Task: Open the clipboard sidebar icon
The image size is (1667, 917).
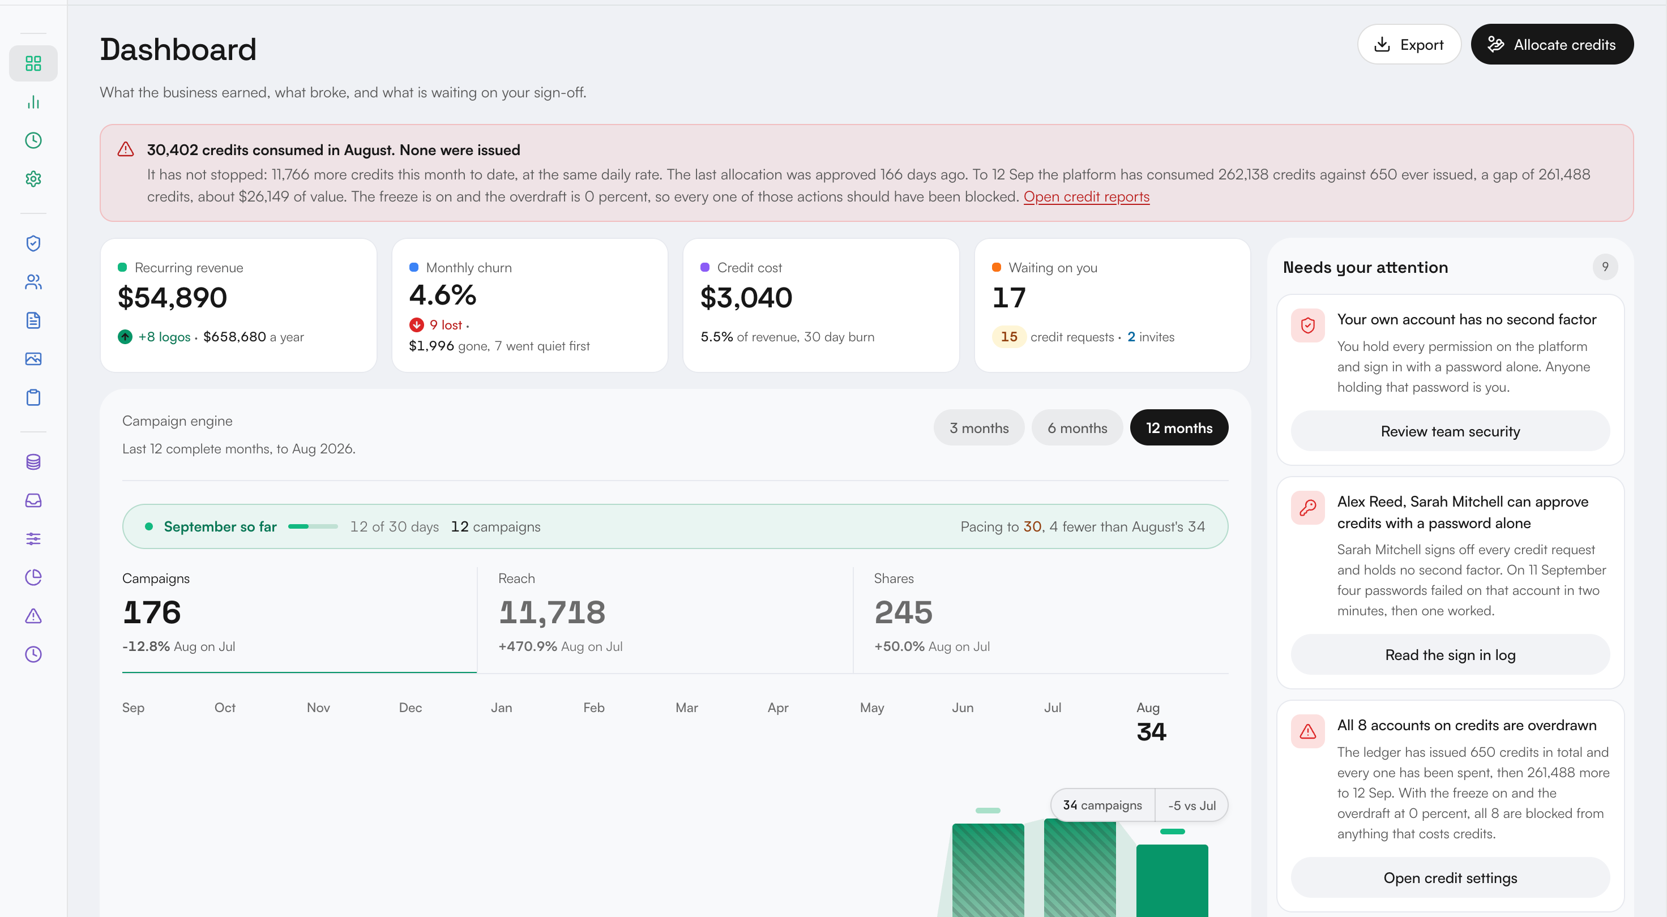Action: (x=33, y=397)
